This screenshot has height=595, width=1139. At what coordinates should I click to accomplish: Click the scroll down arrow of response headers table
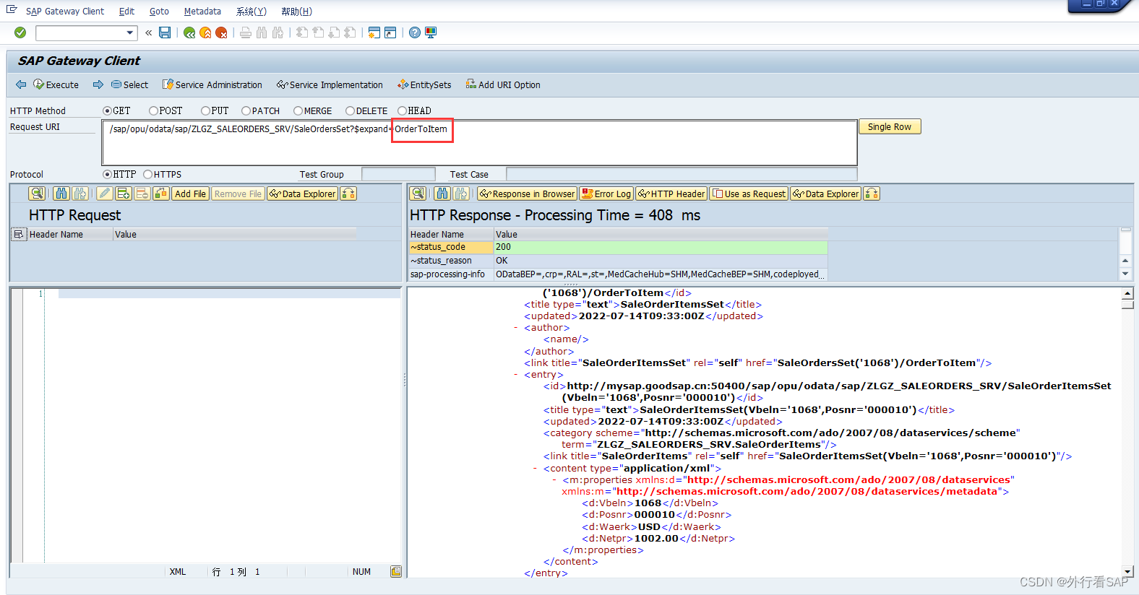(1125, 274)
